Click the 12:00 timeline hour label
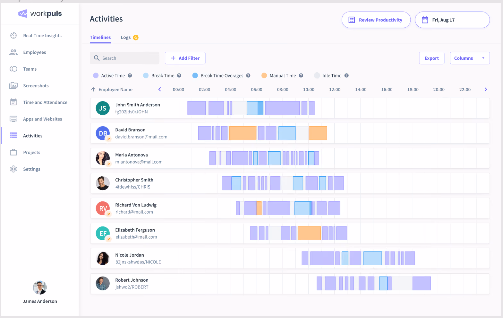The width and height of the screenshot is (503, 318). (335, 90)
